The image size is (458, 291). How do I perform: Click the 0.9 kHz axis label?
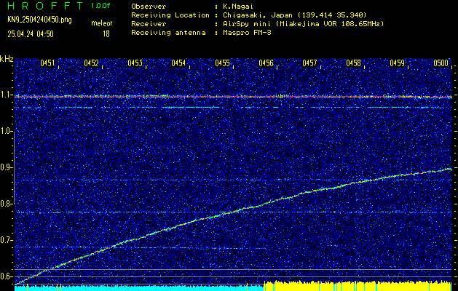point(6,168)
